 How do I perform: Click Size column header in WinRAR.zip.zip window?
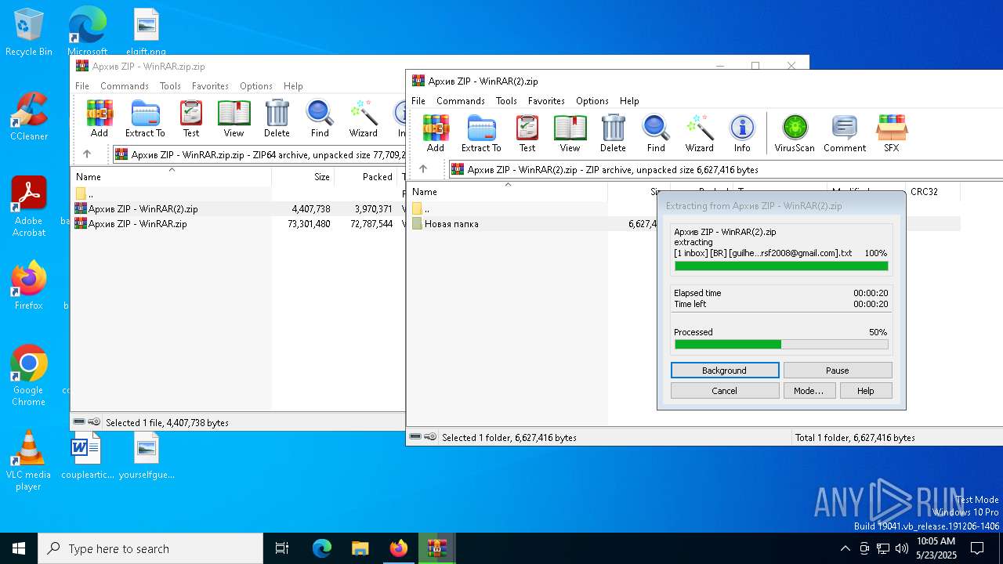(303, 177)
